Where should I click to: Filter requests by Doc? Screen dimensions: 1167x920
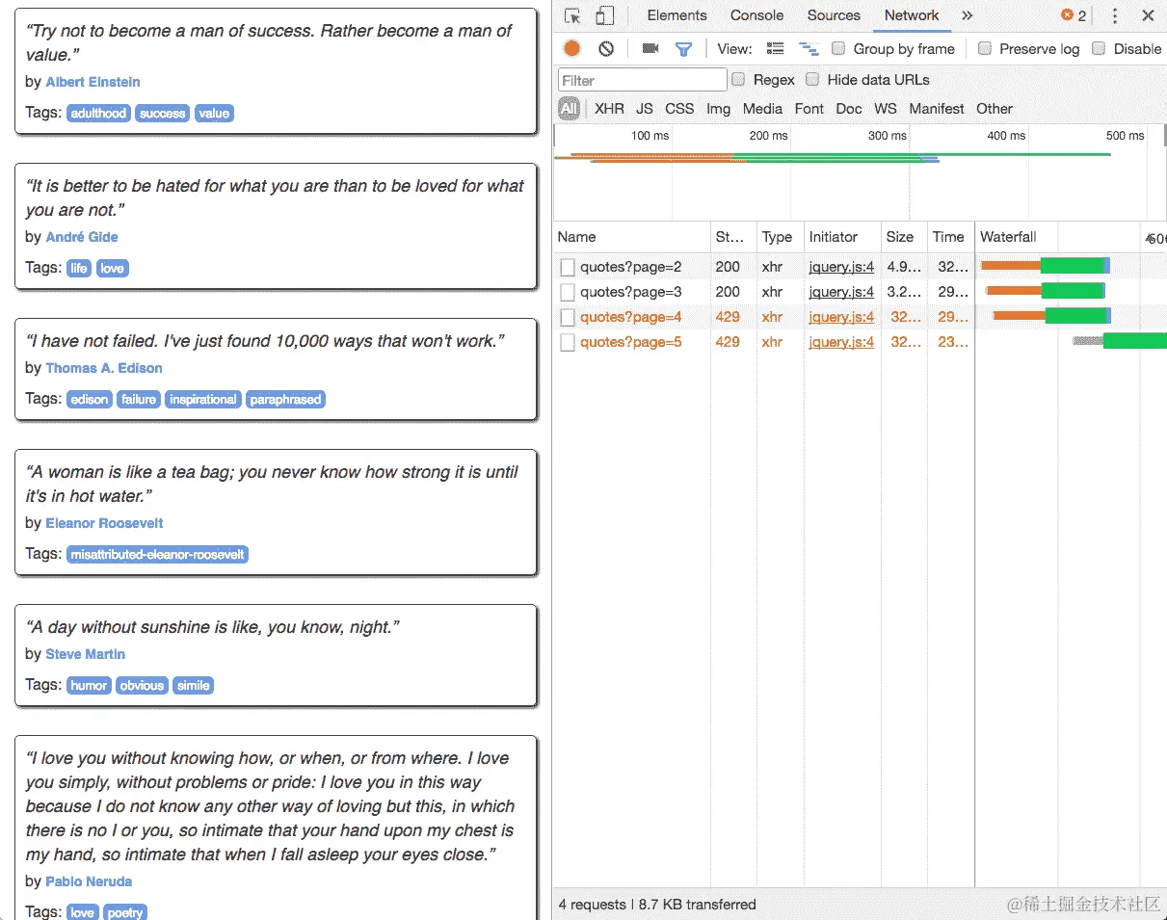point(849,109)
